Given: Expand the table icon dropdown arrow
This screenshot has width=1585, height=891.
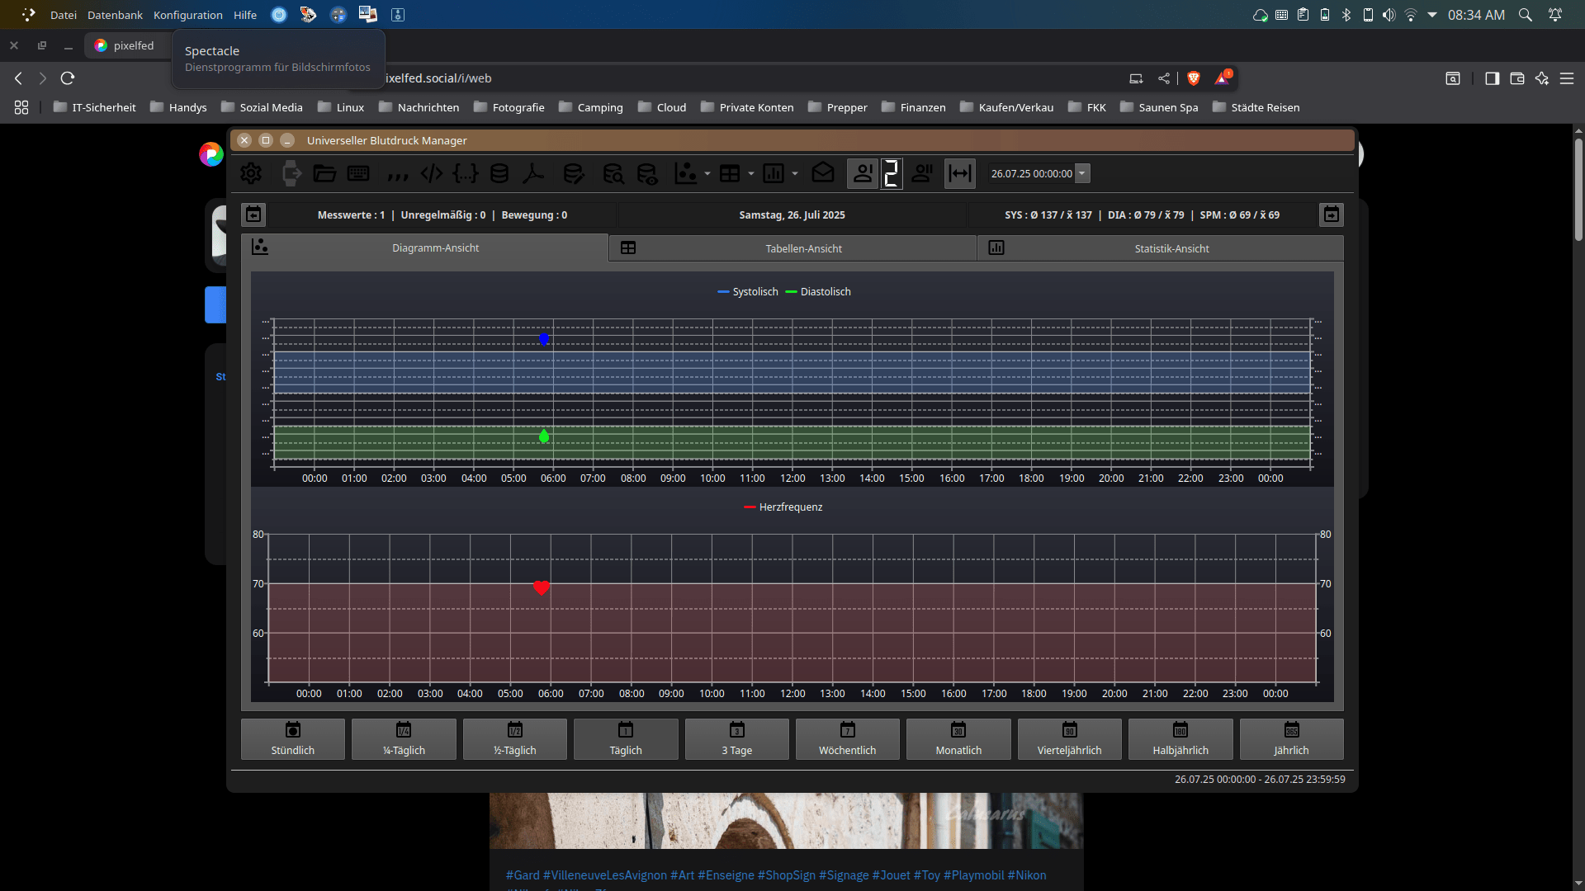Looking at the screenshot, I should [751, 173].
